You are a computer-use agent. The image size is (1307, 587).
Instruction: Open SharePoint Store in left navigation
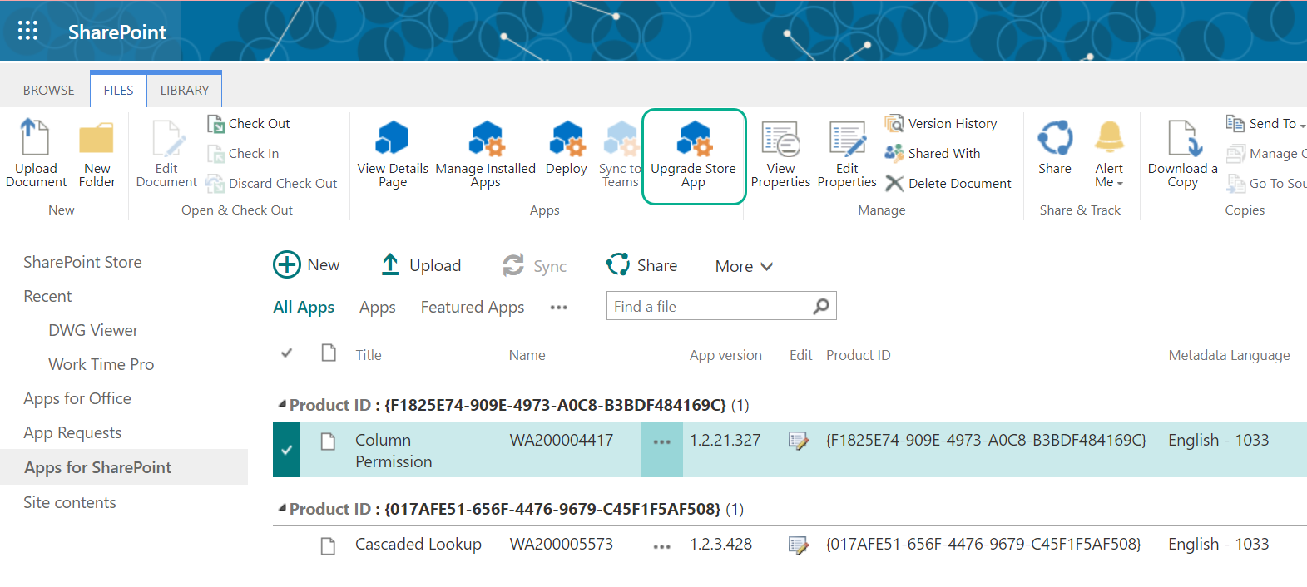click(x=82, y=262)
